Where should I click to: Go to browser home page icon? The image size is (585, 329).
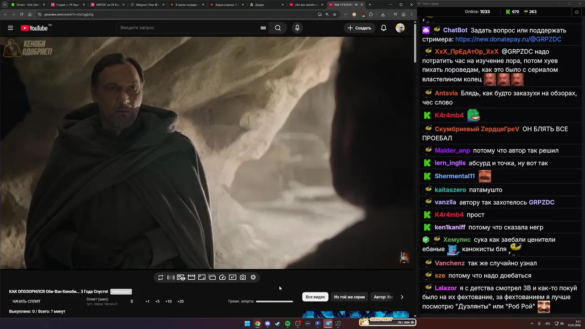pyautogui.click(x=30, y=14)
